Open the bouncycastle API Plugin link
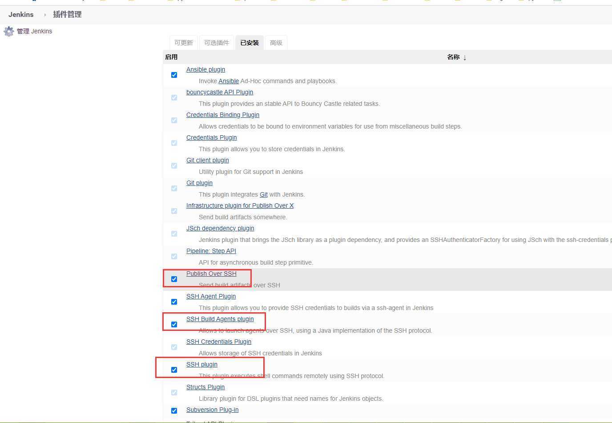This screenshot has height=423, width=612. 220,92
